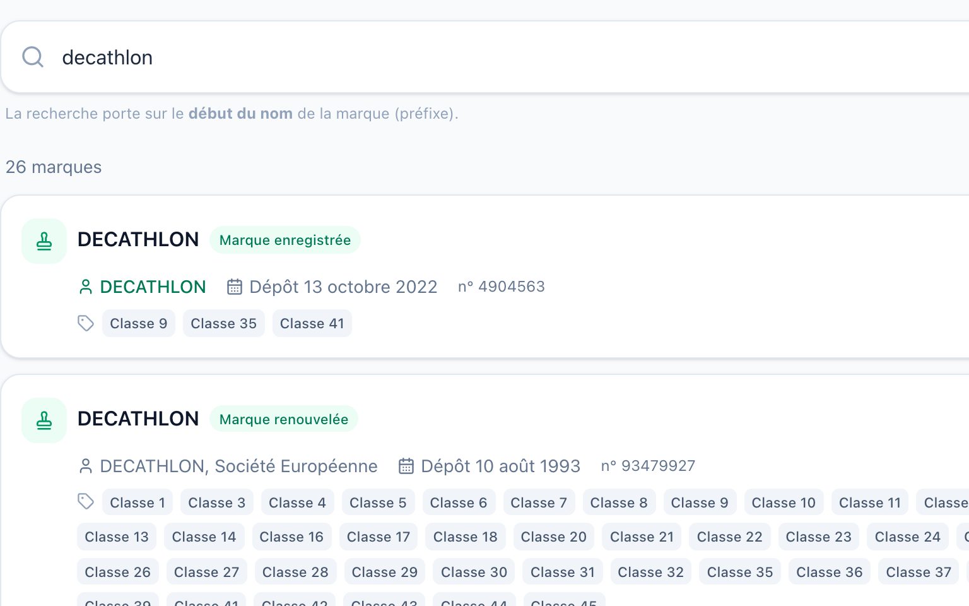
Task: Select the Classe 4 chip
Action: pyautogui.click(x=298, y=502)
